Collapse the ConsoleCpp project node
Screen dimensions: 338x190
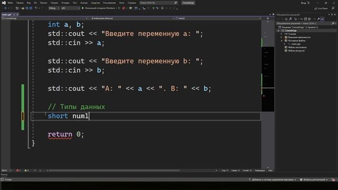pyautogui.click(x=278, y=31)
